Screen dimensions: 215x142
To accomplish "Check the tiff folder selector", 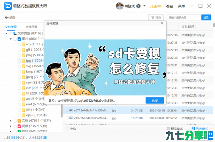I will pos(19,110).
